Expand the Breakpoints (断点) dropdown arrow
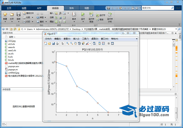 point(74,22)
